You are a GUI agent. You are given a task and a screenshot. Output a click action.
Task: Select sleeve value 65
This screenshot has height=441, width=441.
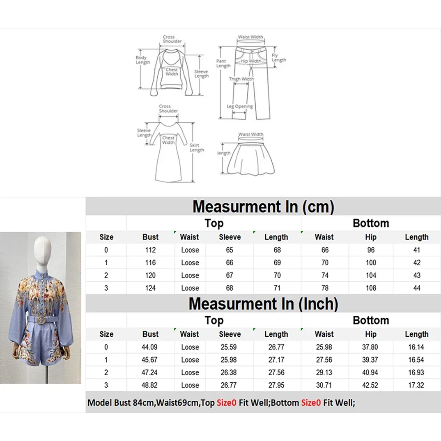230,250
